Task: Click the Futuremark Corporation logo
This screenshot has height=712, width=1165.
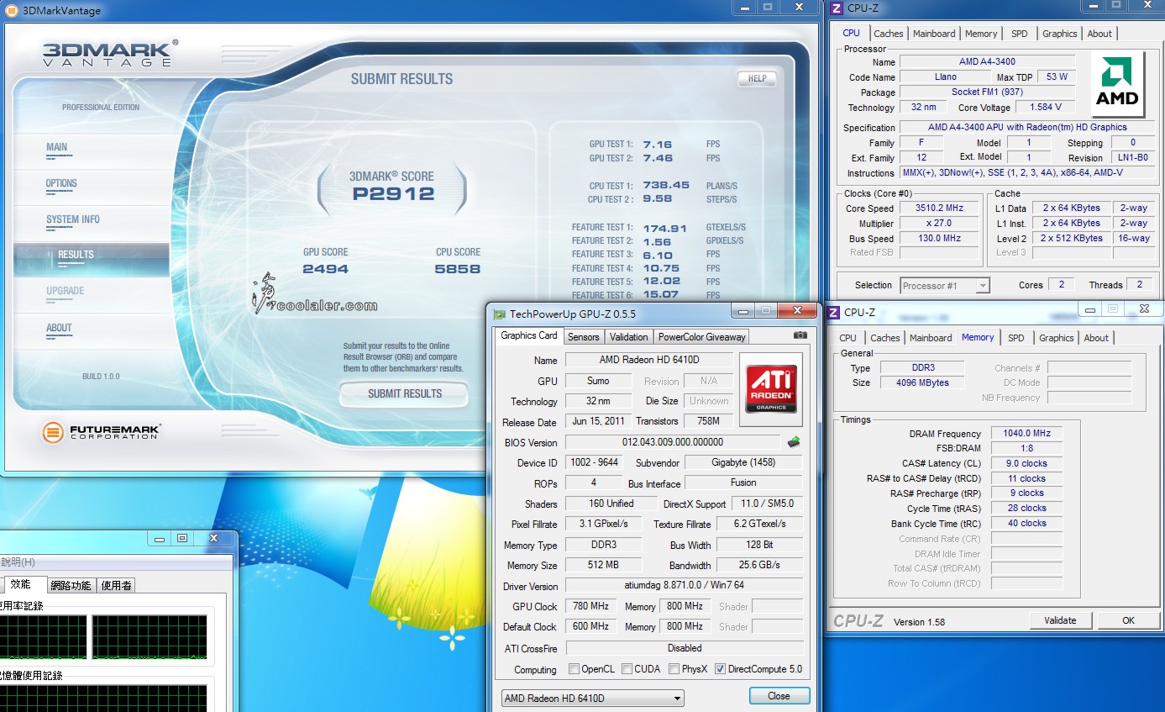Action: click(102, 432)
